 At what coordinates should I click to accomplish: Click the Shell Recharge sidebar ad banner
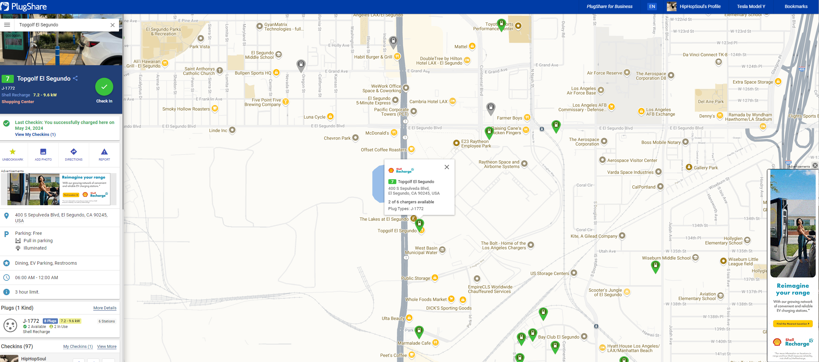point(59,189)
